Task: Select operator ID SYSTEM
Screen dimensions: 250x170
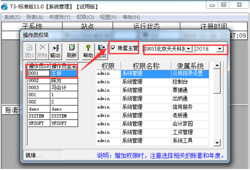Action: coord(39,116)
